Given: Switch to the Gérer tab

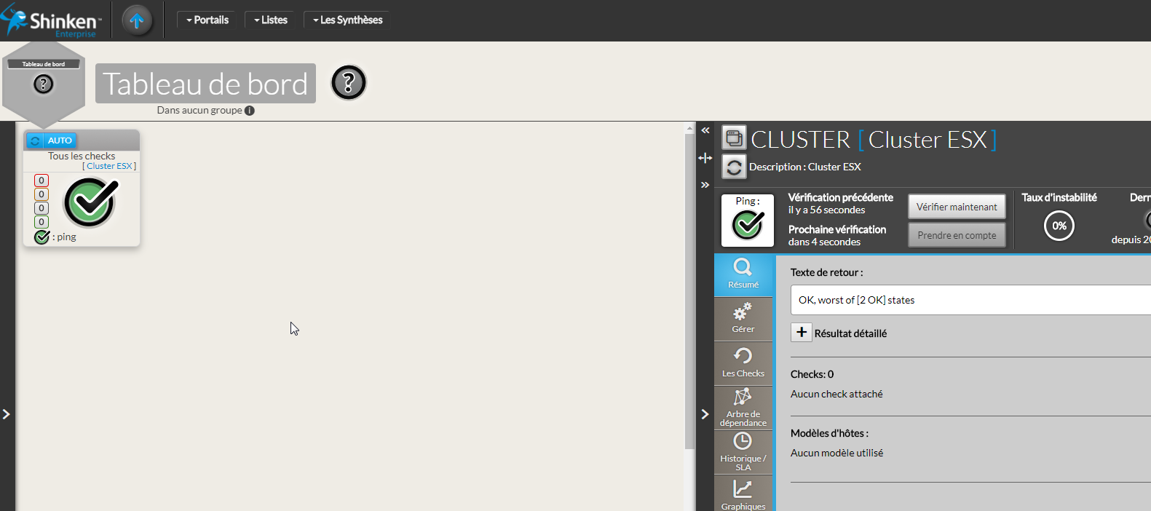Looking at the screenshot, I should click(743, 319).
